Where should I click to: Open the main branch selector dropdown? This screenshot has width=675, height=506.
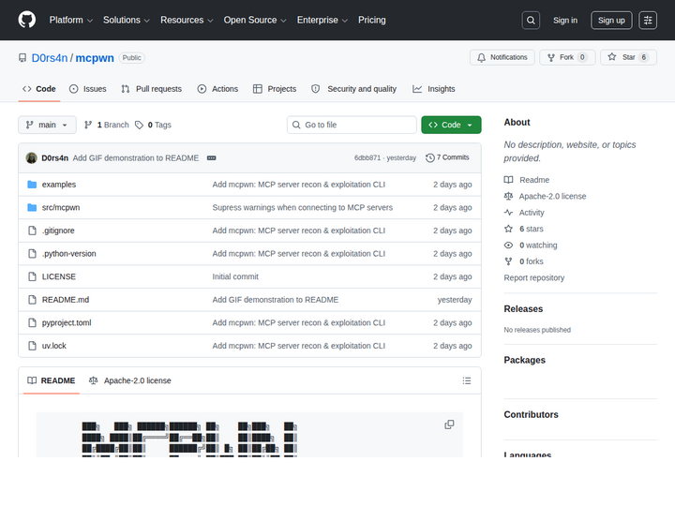click(x=48, y=125)
